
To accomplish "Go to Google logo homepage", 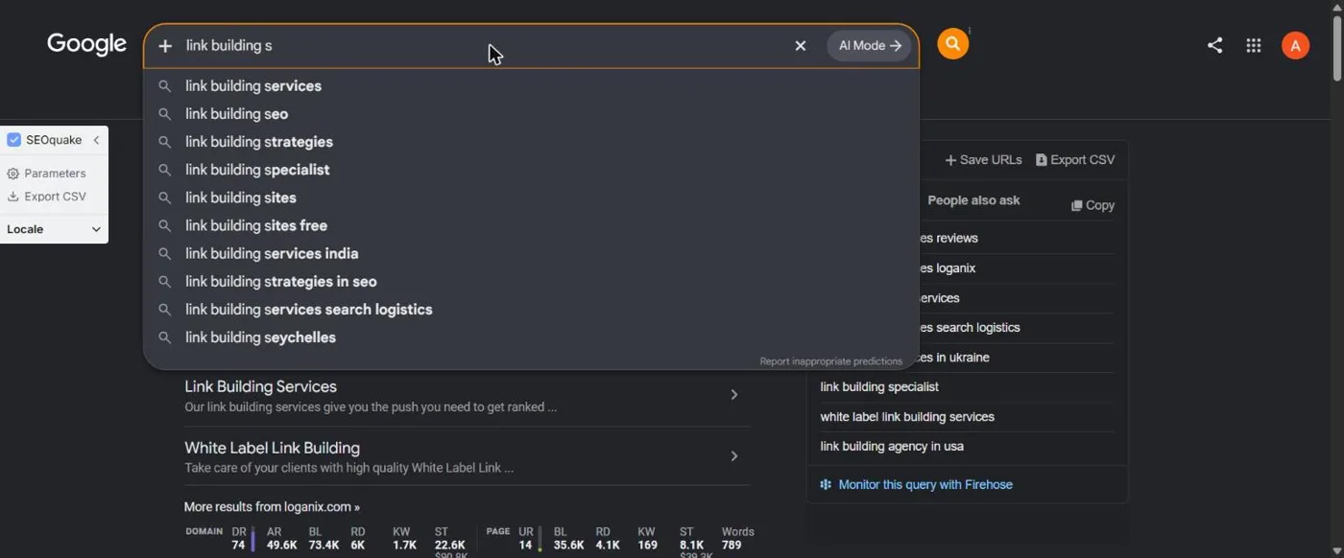I will pyautogui.click(x=86, y=44).
